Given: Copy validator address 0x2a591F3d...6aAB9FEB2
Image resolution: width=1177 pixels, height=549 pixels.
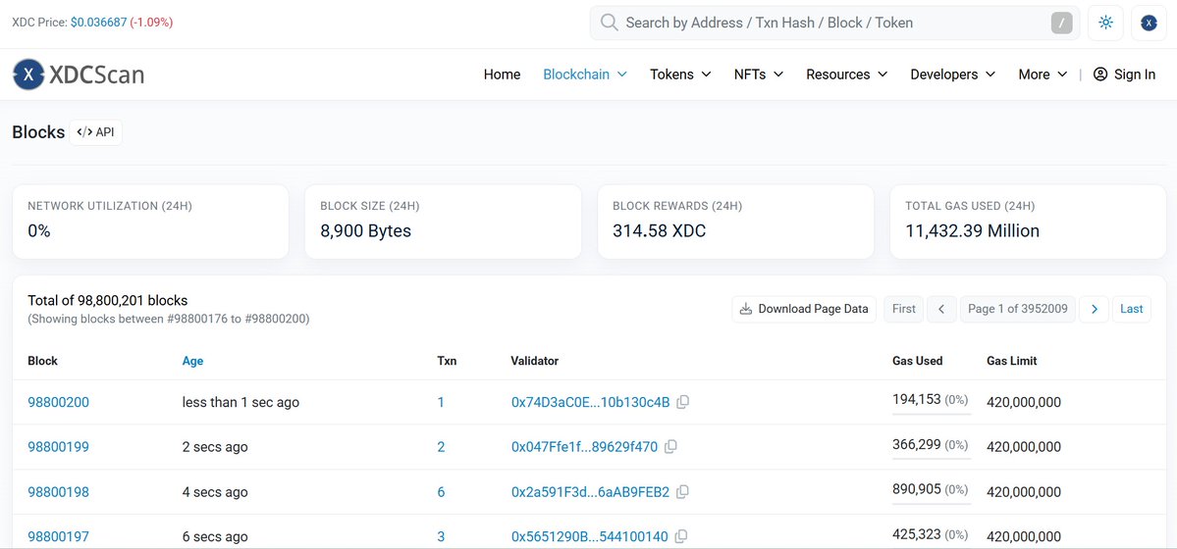Looking at the screenshot, I should coord(682,492).
